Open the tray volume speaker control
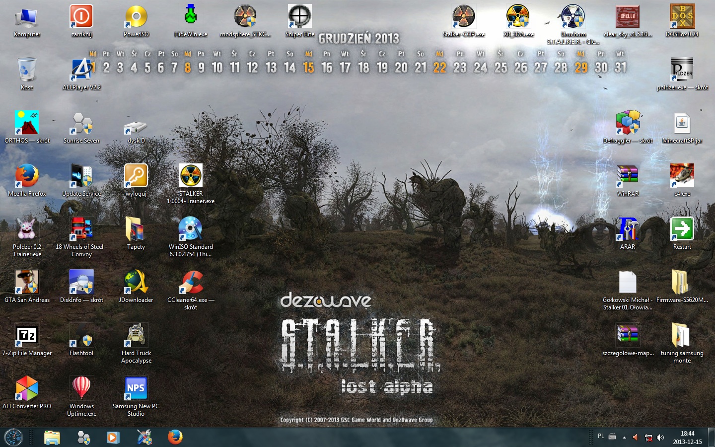Viewport: 715px width, 447px height. point(660,438)
